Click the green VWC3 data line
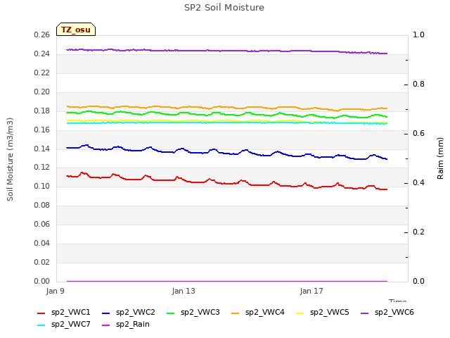Viewport: 450px width, 338px height. 226,115
